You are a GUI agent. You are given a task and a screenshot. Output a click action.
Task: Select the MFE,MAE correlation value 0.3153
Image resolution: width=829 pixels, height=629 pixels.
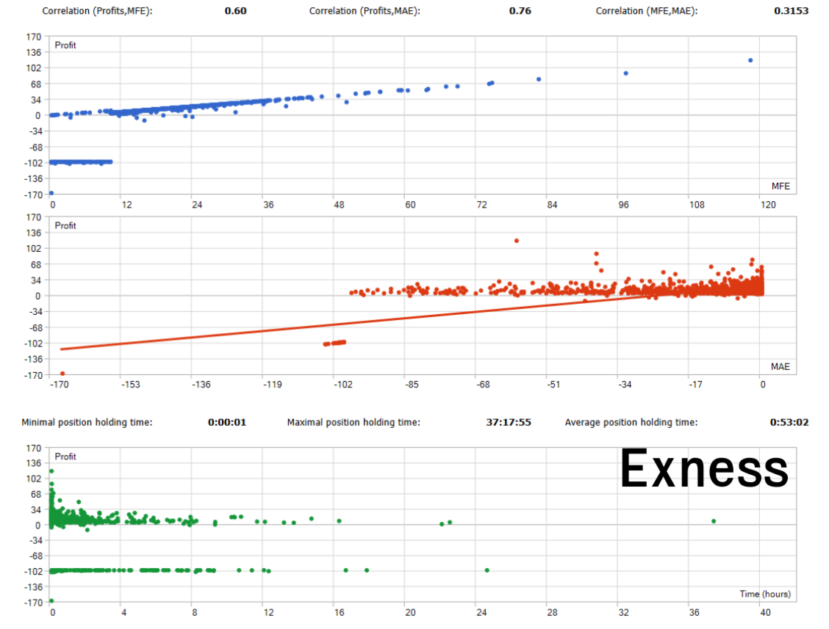pyautogui.click(x=791, y=10)
